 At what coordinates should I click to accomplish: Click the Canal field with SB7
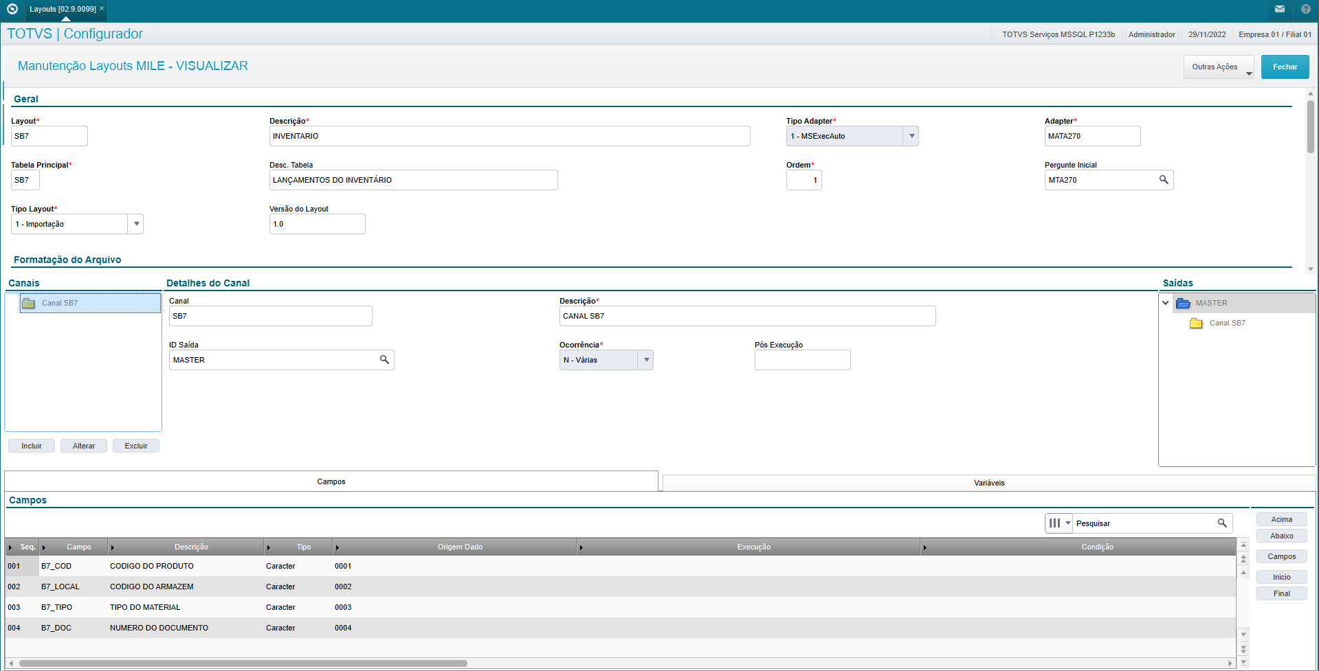pos(270,316)
